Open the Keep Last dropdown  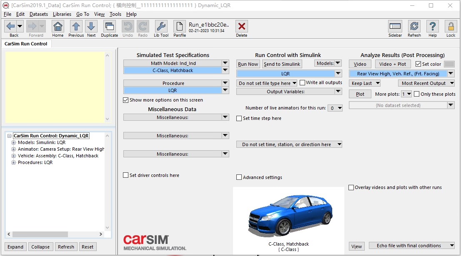click(365, 83)
